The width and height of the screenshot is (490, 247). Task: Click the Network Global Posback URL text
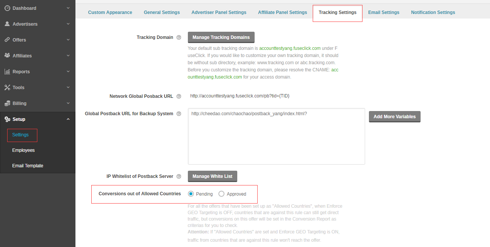tap(240, 96)
